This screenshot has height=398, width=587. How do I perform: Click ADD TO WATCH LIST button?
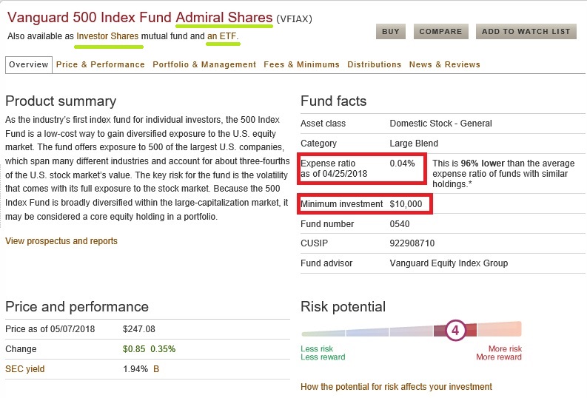click(x=526, y=32)
